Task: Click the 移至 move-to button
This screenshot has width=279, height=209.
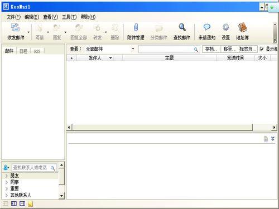Action: 230,49
